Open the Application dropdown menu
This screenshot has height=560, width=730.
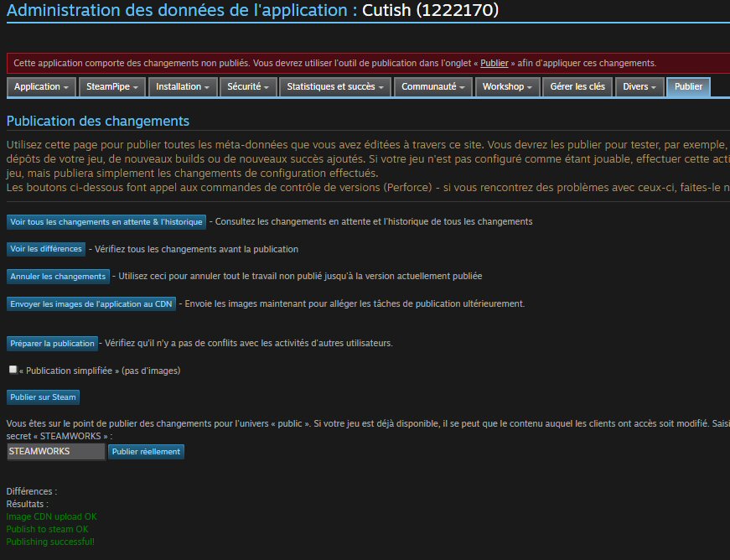coord(41,87)
